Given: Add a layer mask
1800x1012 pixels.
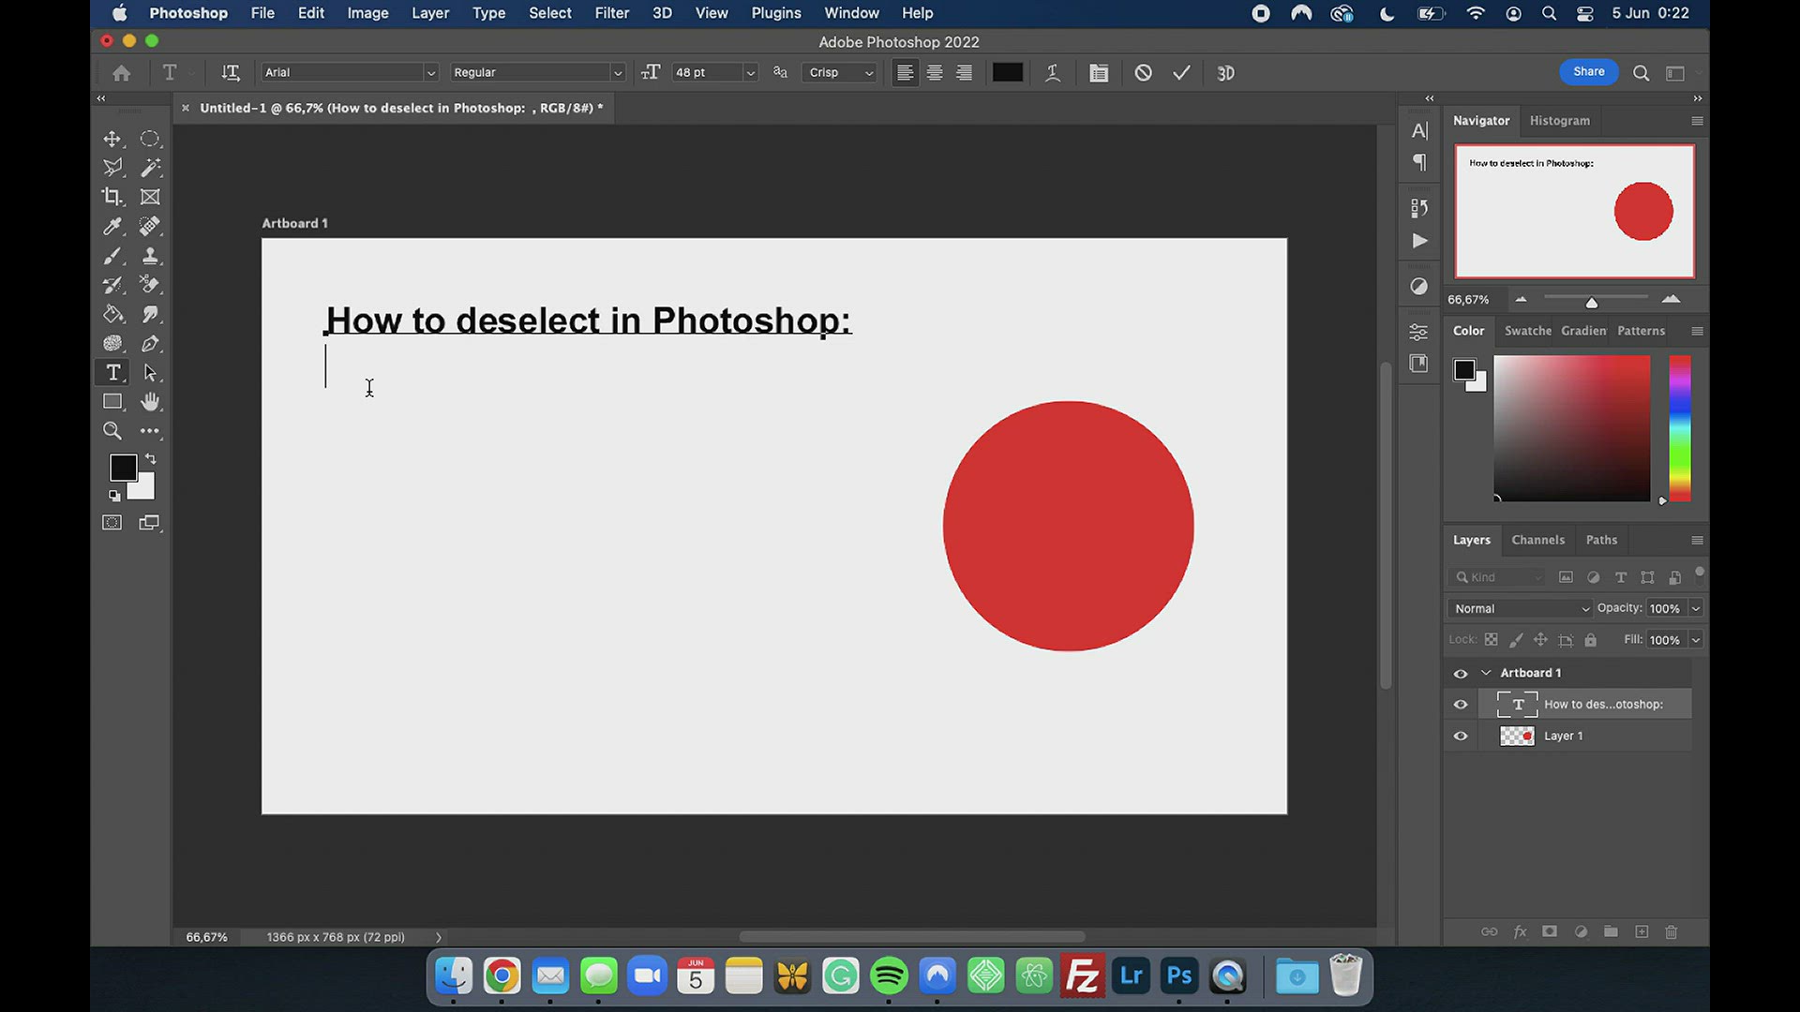Looking at the screenshot, I should pos(1550,931).
